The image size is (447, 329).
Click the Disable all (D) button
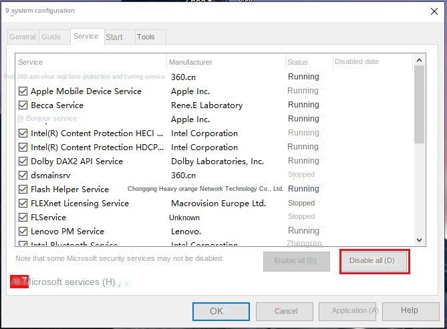tap(374, 261)
